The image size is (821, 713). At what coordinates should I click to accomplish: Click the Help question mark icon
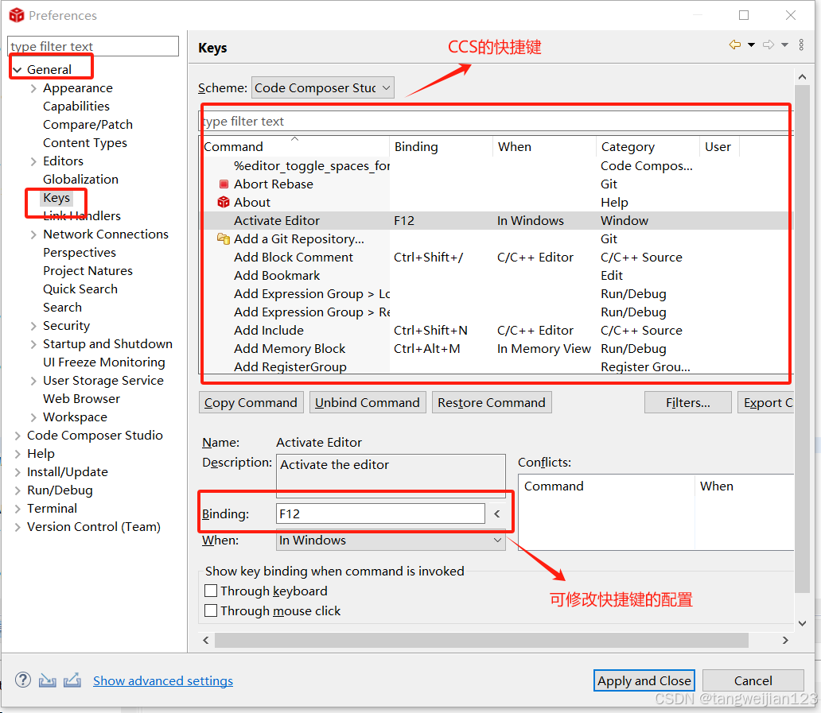pyautogui.click(x=22, y=680)
